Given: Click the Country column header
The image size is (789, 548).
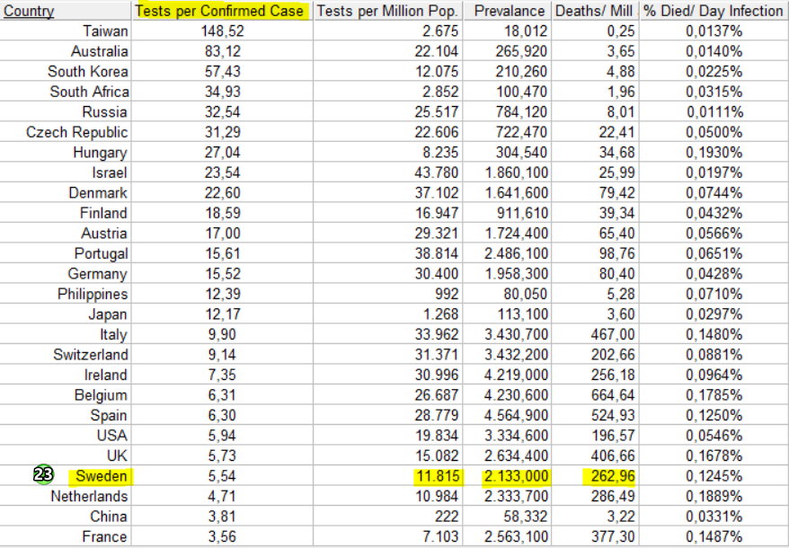Looking at the screenshot, I should coord(66,11).
